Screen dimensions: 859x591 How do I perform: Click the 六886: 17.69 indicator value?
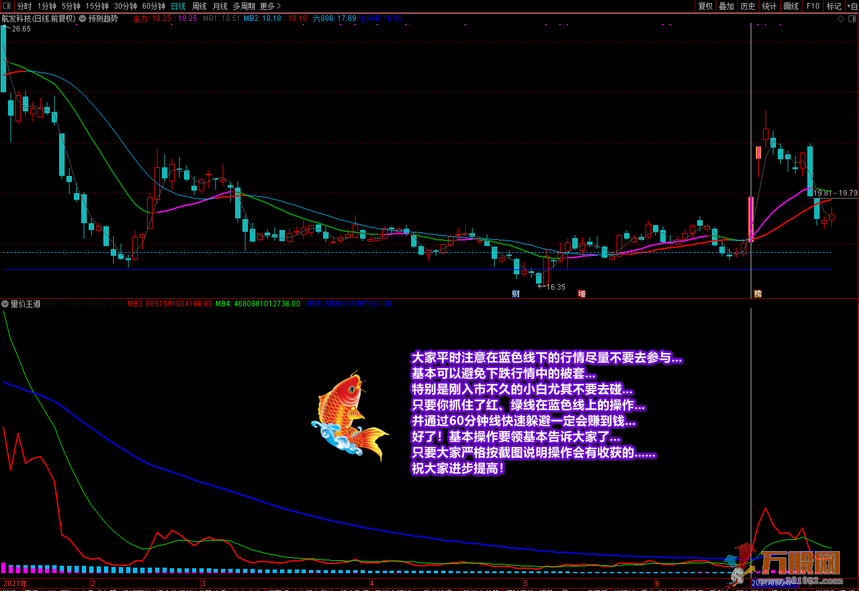[335, 19]
